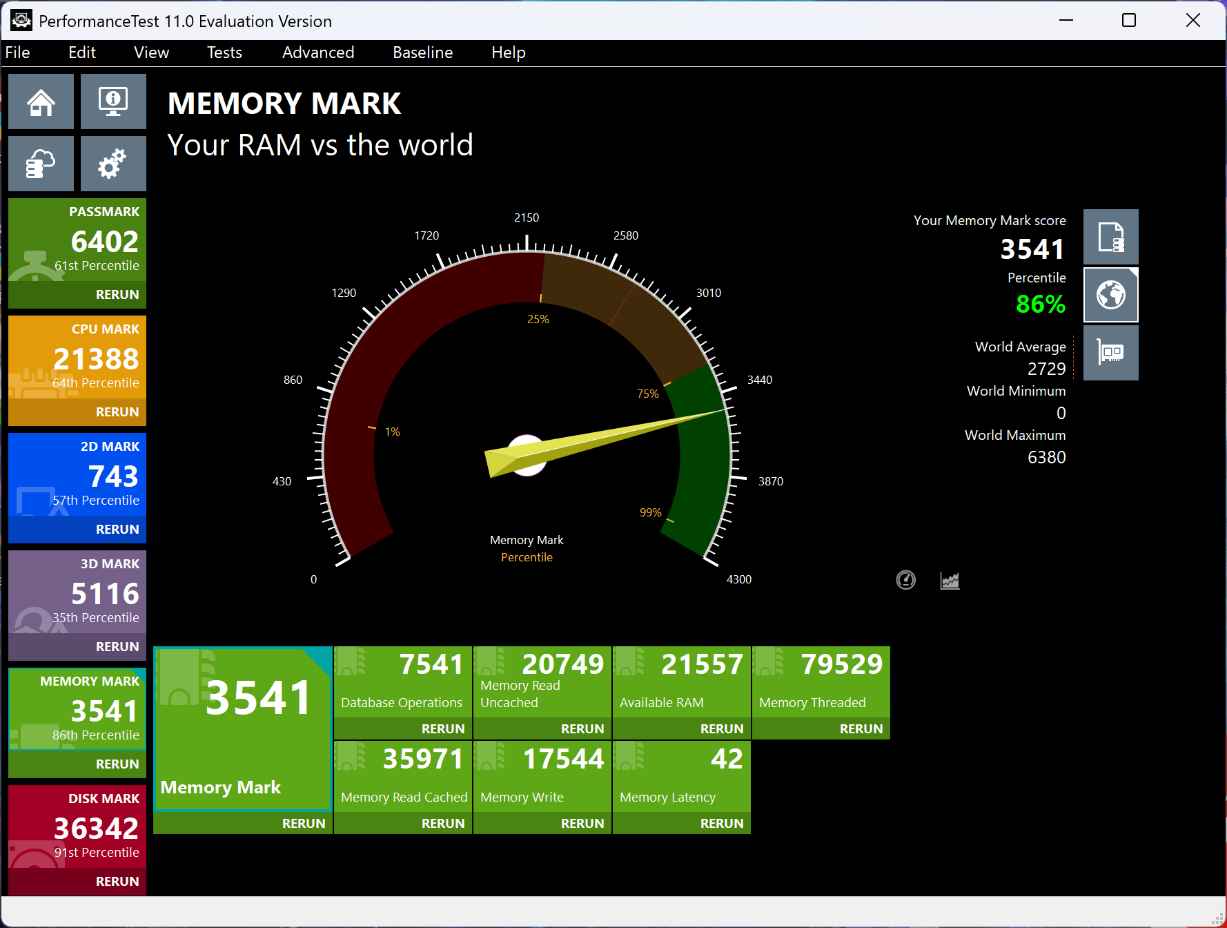Click the Your Memory Mark score 3541 value
Viewport: 1227px width, 928px height.
tap(1032, 249)
